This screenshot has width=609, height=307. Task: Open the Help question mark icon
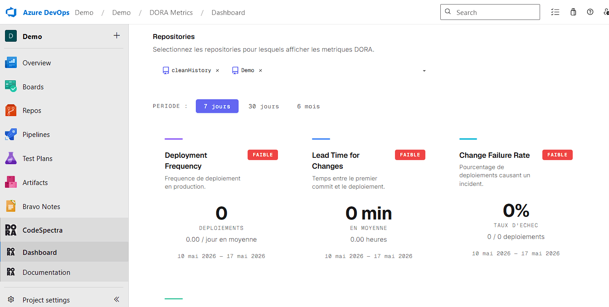[x=590, y=12]
